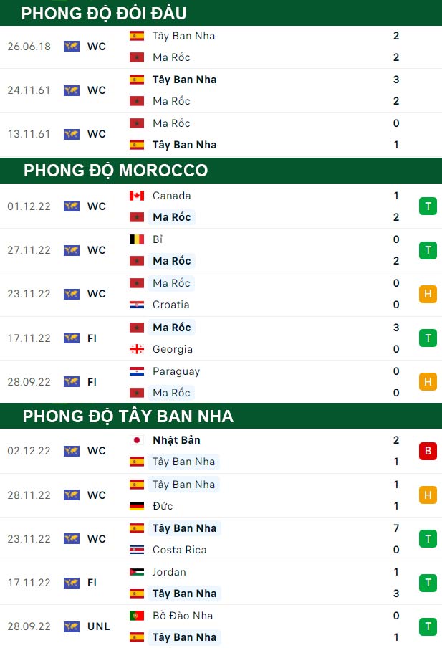The height and width of the screenshot is (648, 442).
Task: Click the Costa Rica flag icon
Action: pos(137,550)
